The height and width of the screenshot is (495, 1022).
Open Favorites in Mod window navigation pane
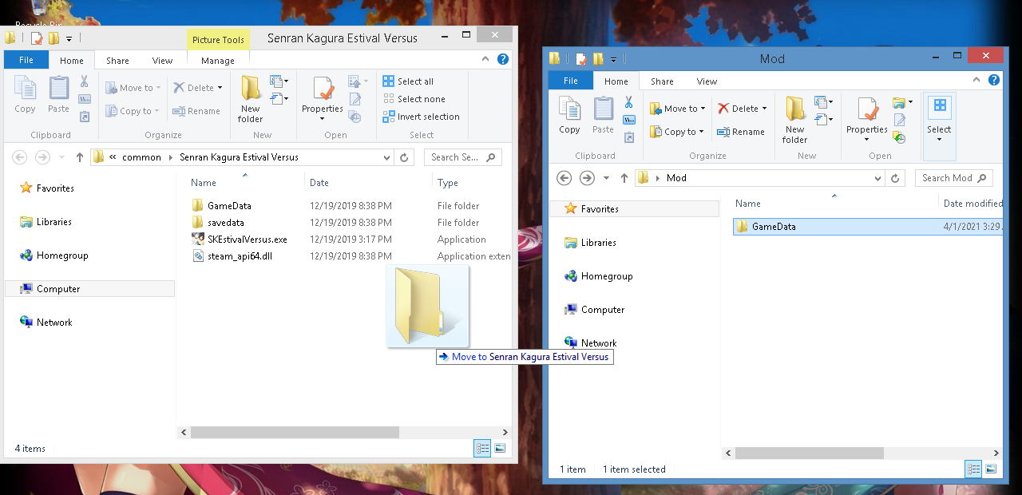600,209
